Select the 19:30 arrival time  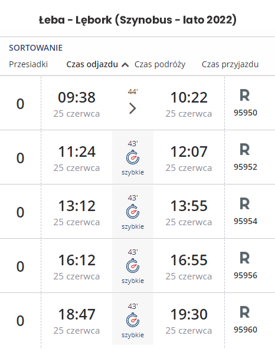pos(189,314)
